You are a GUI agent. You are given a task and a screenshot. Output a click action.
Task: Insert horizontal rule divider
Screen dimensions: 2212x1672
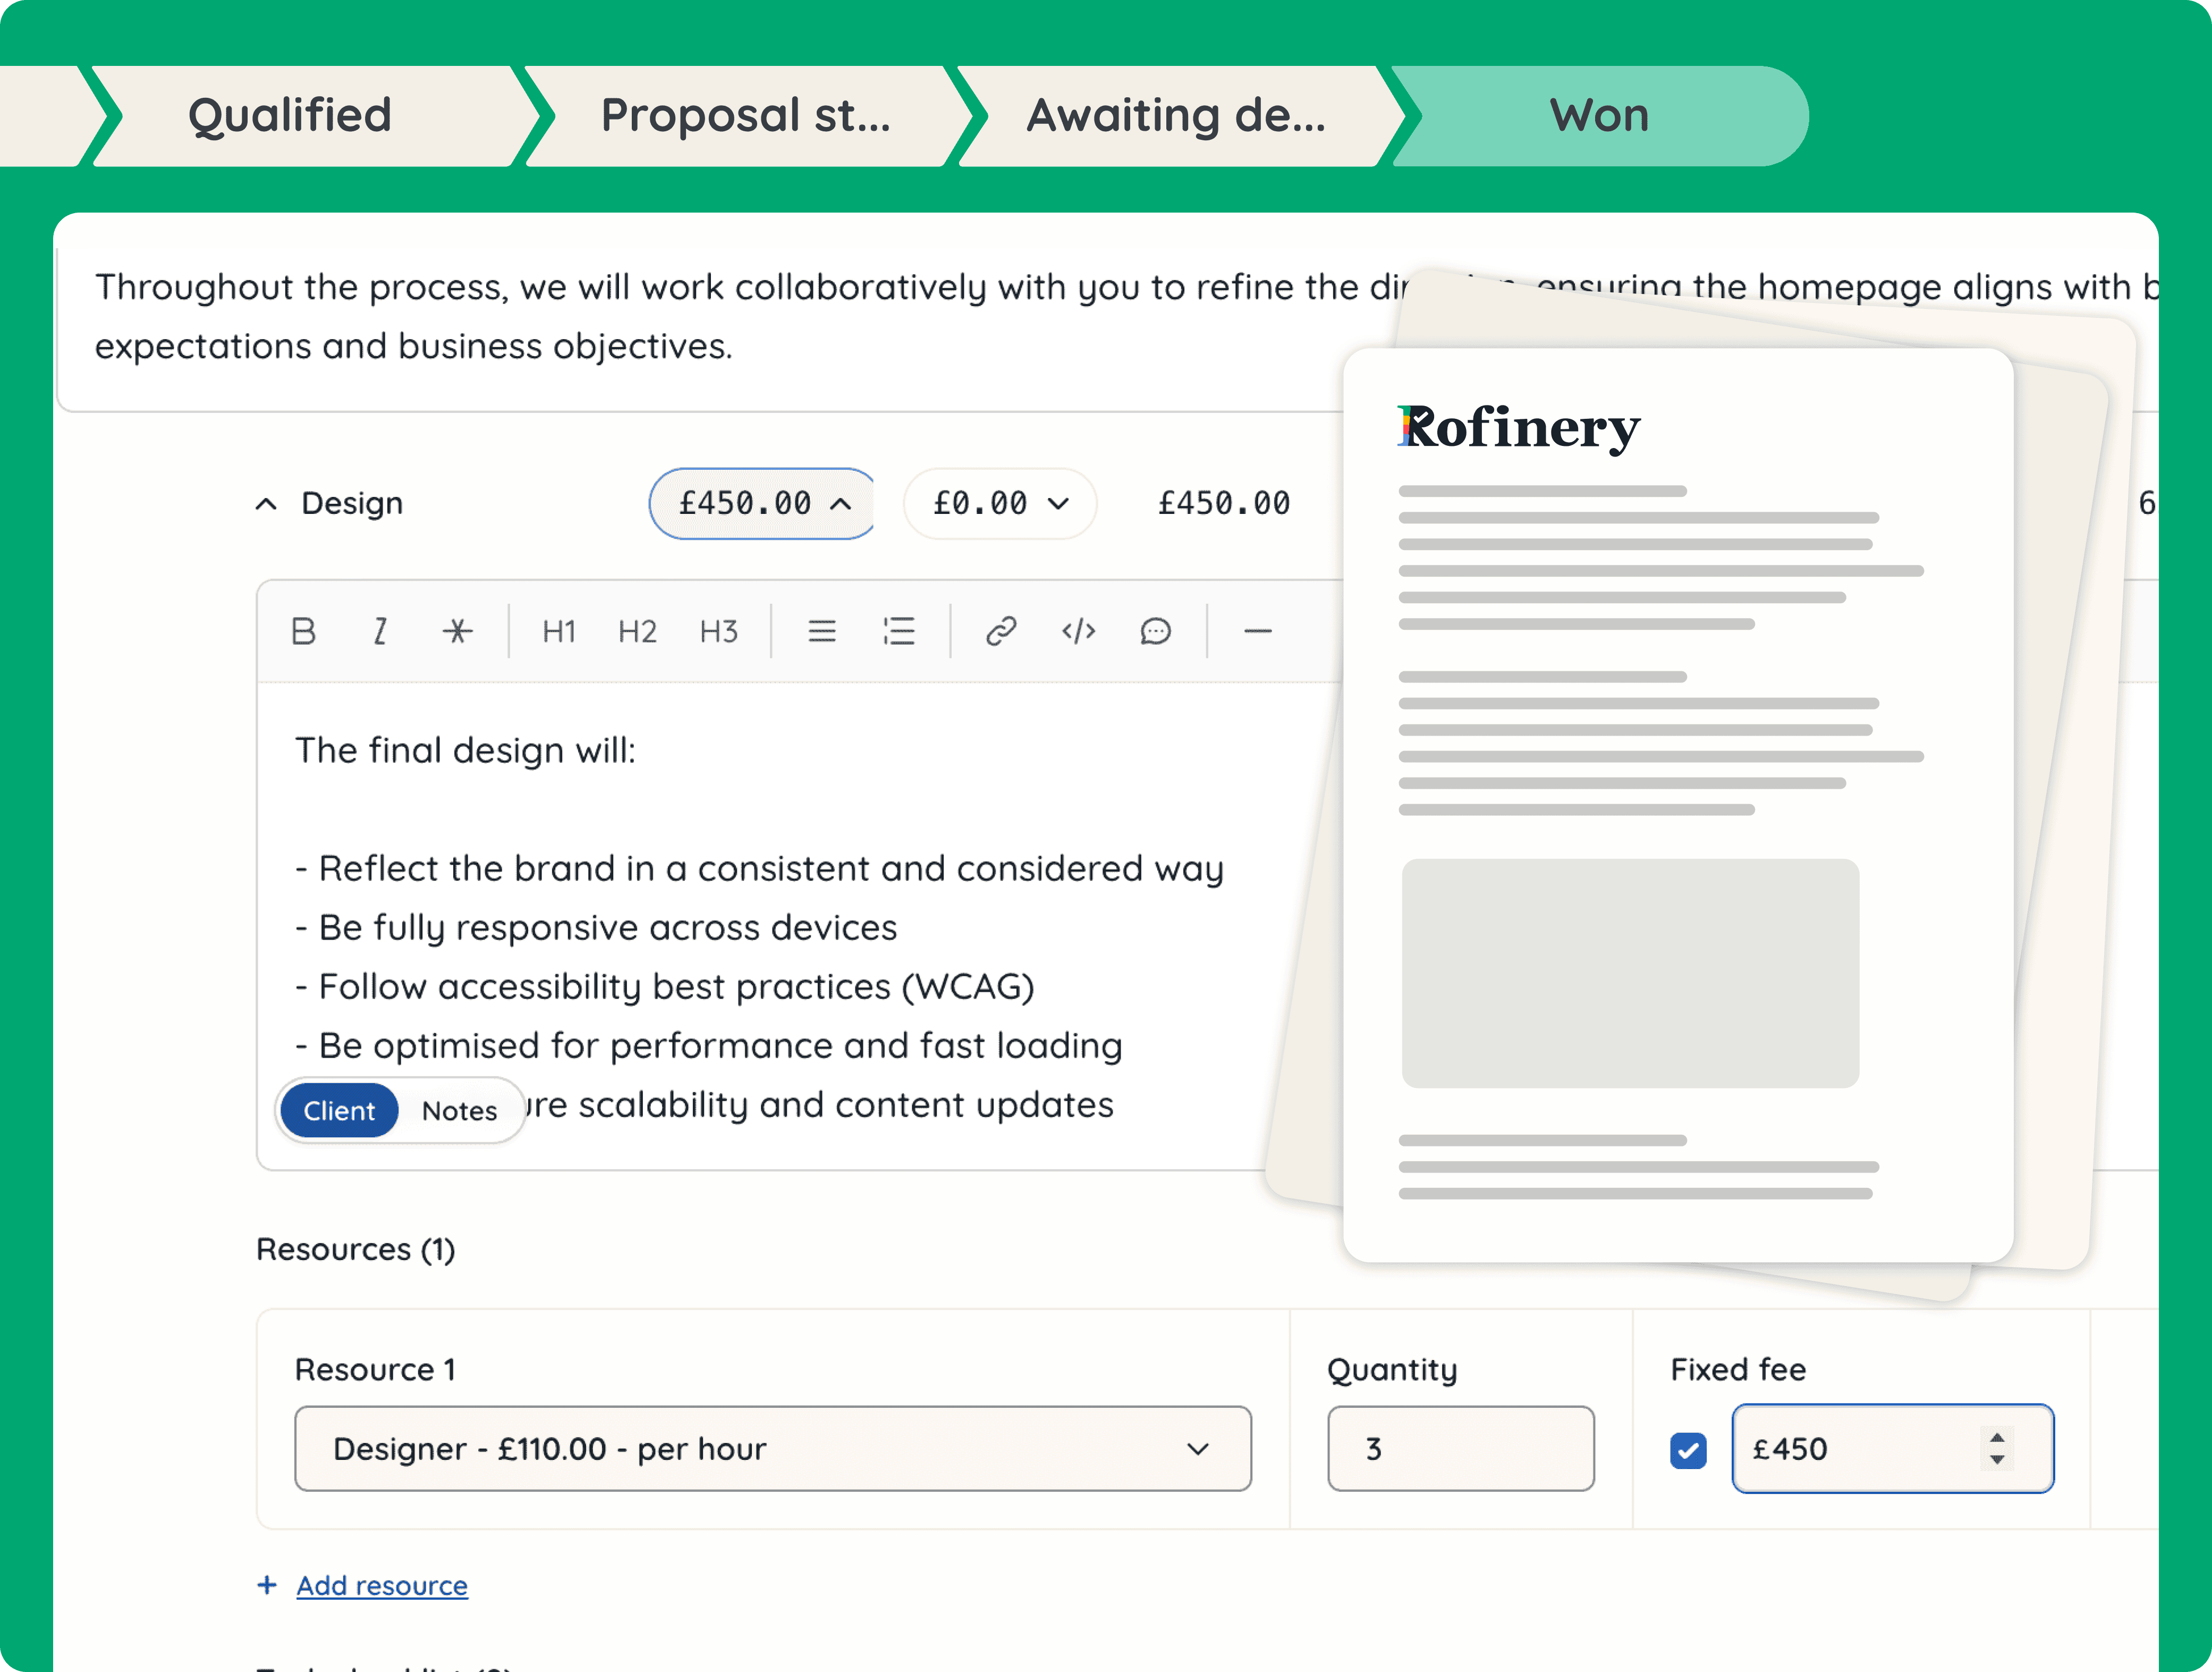(1257, 631)
